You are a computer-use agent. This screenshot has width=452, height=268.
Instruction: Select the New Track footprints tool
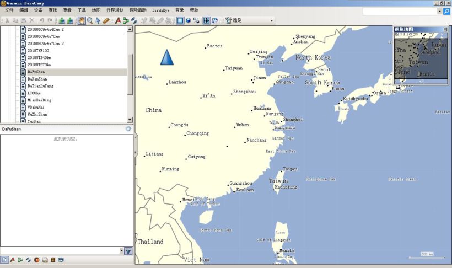pyautogui.click(x=134, y=20)
